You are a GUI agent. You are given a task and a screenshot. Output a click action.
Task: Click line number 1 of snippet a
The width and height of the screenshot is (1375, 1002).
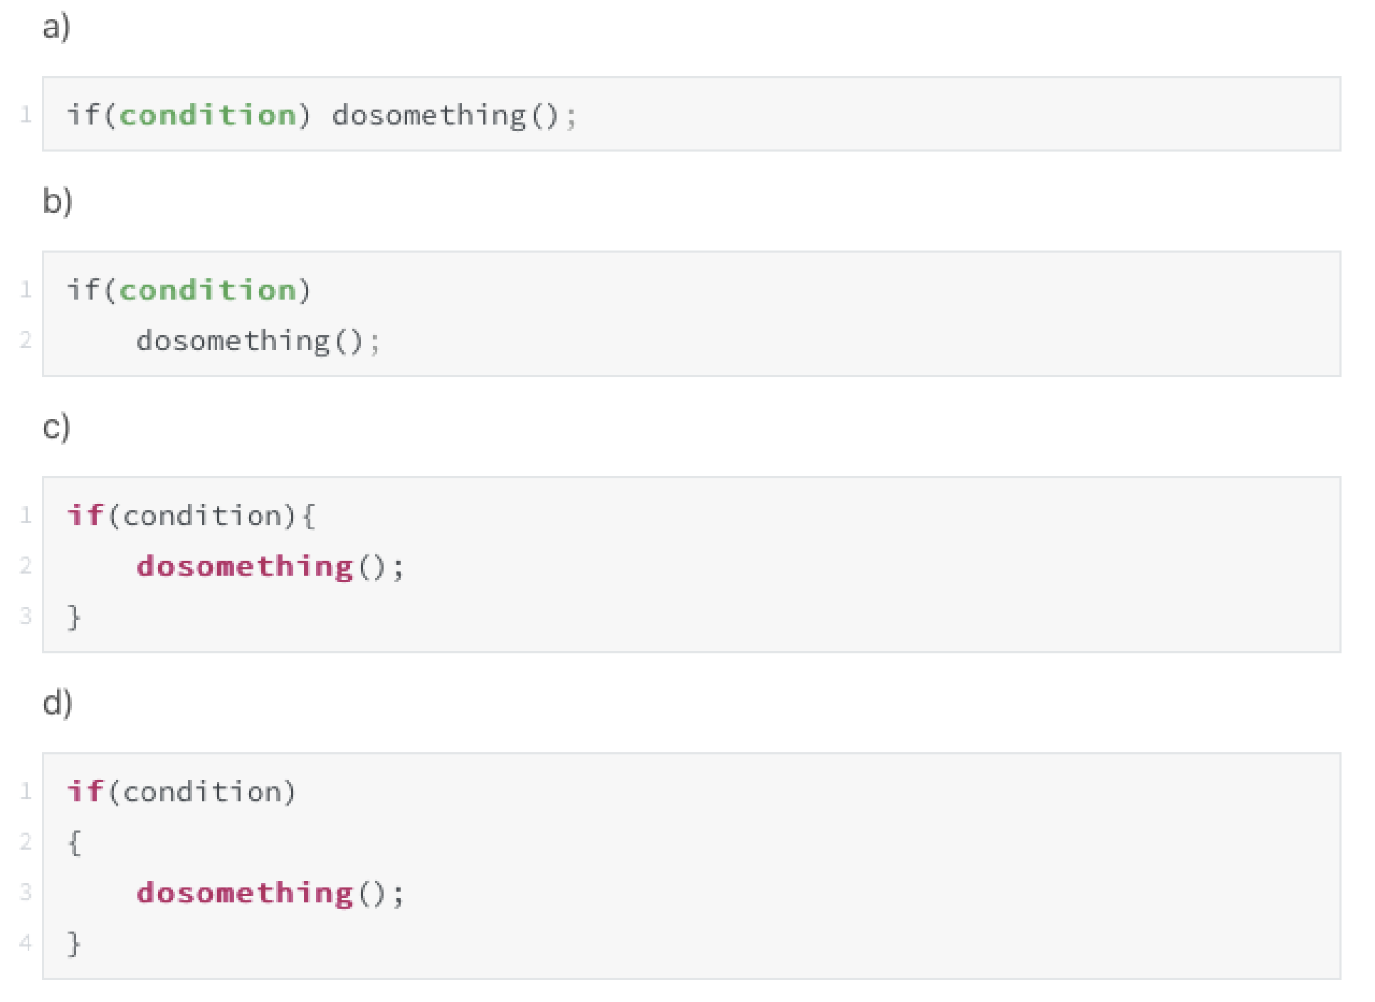click(26, 115)
